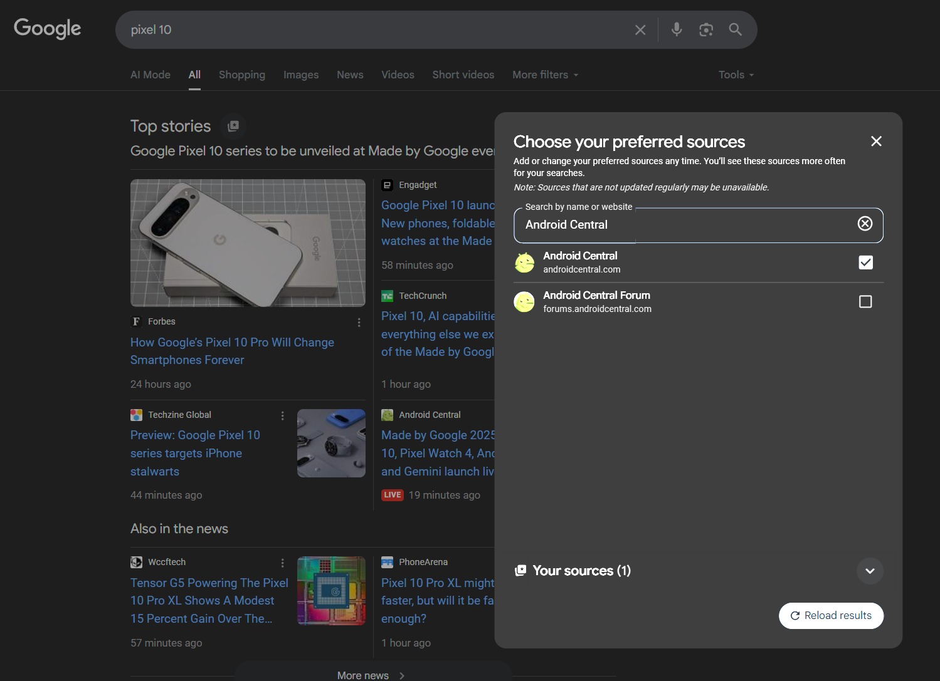This screenshot has width=940, height=681.
Task: Switch to the Images tab
Action: [301, 75]
